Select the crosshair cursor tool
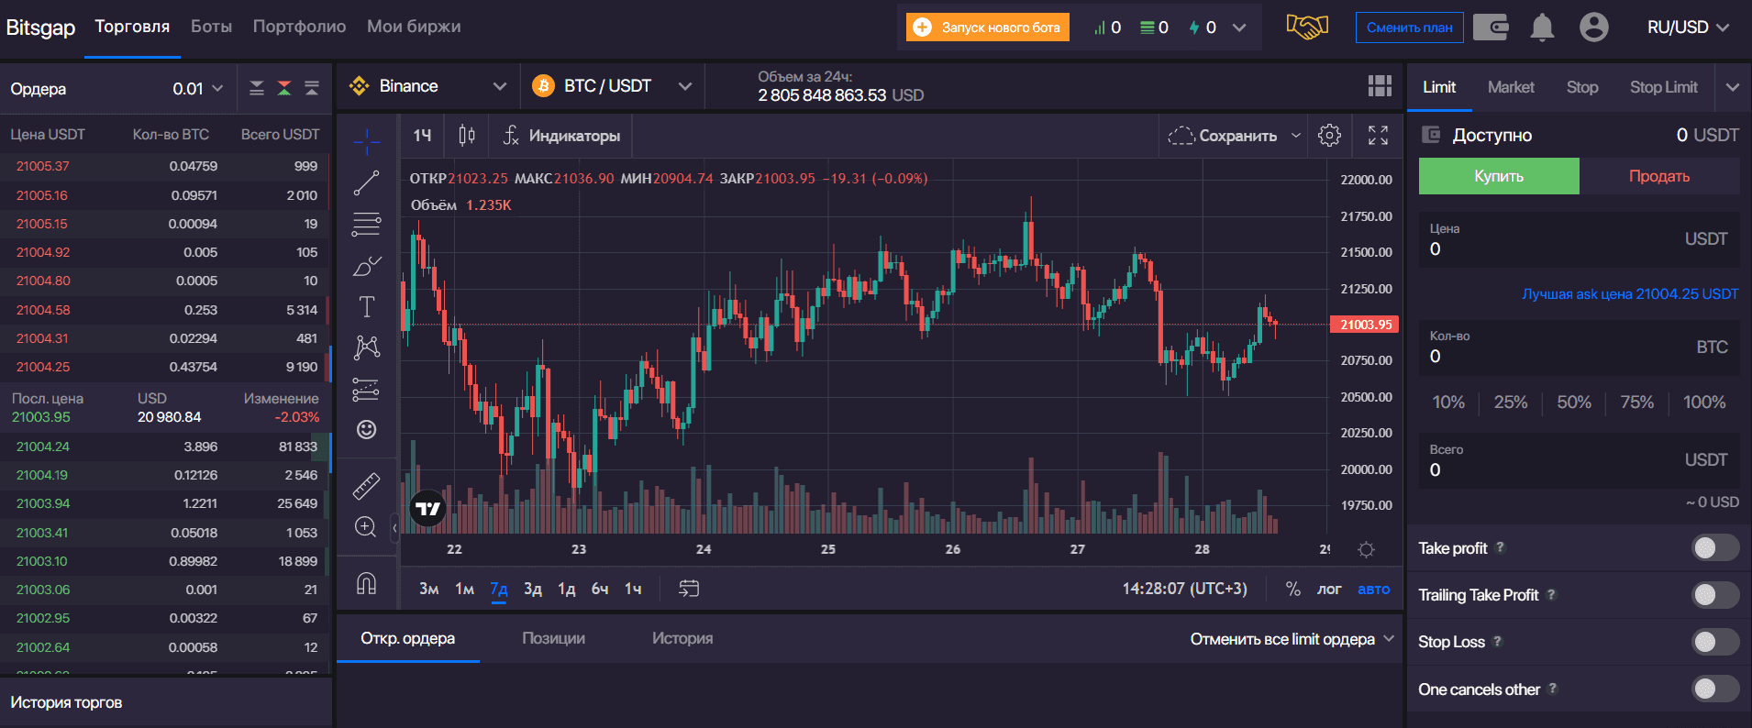 click(x=366, y=140)
